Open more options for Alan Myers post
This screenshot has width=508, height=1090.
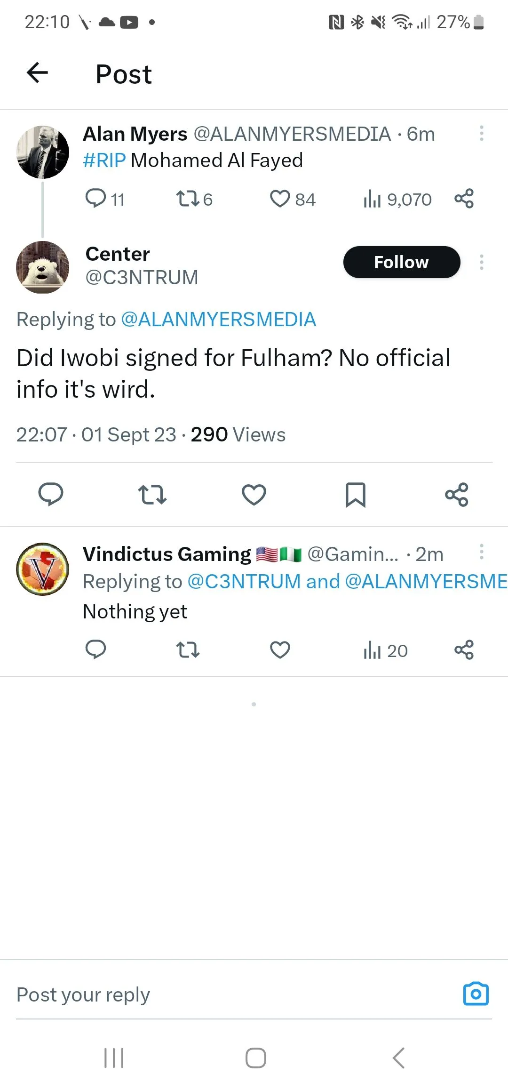pos(481,133)
